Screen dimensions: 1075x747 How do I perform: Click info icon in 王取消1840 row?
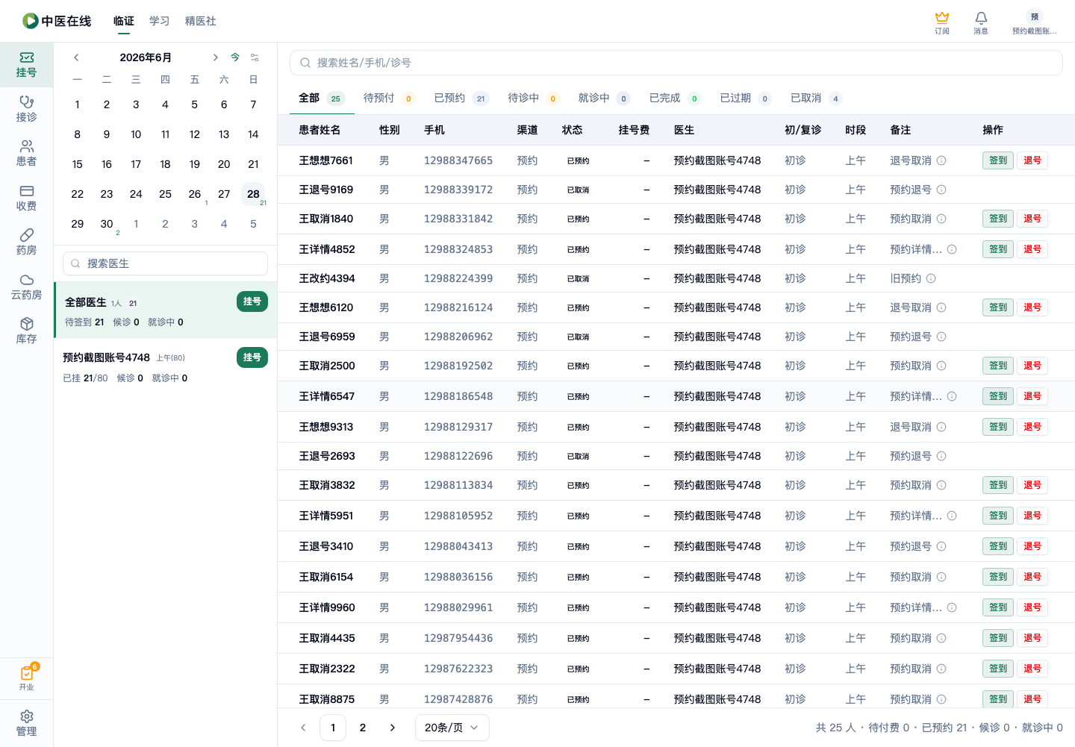(941, 219)
